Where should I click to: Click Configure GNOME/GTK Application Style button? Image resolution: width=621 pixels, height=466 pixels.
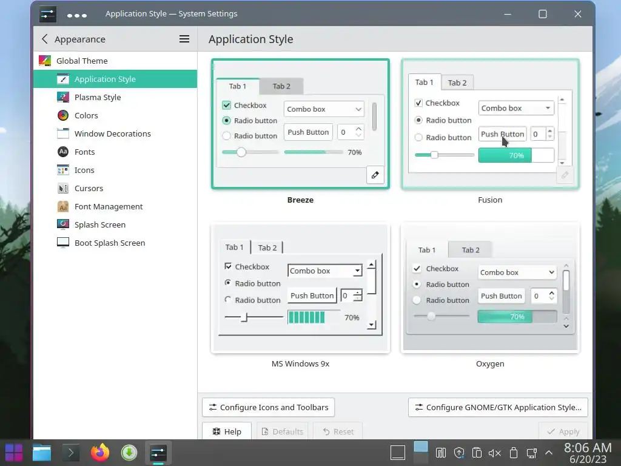click(x=498, y=407)
